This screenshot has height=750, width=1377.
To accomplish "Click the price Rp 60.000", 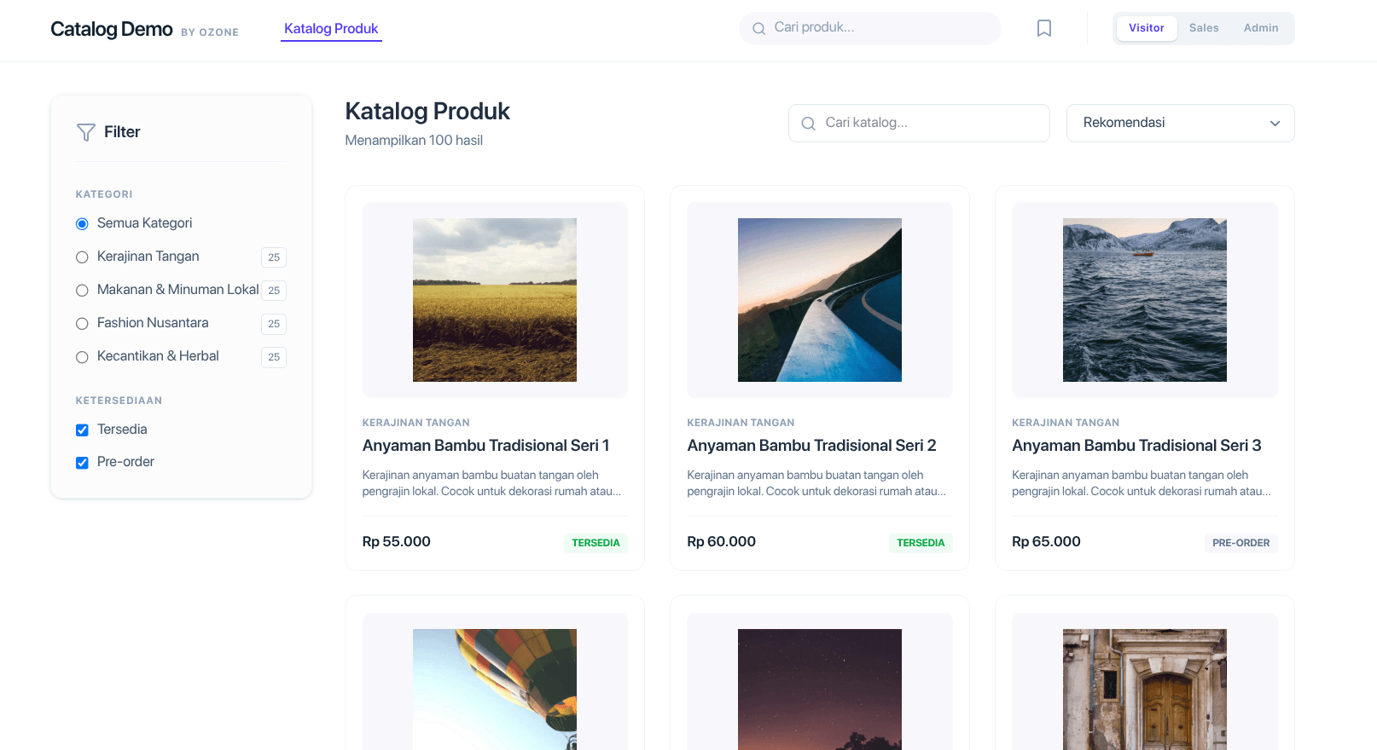I will point(721,542).
